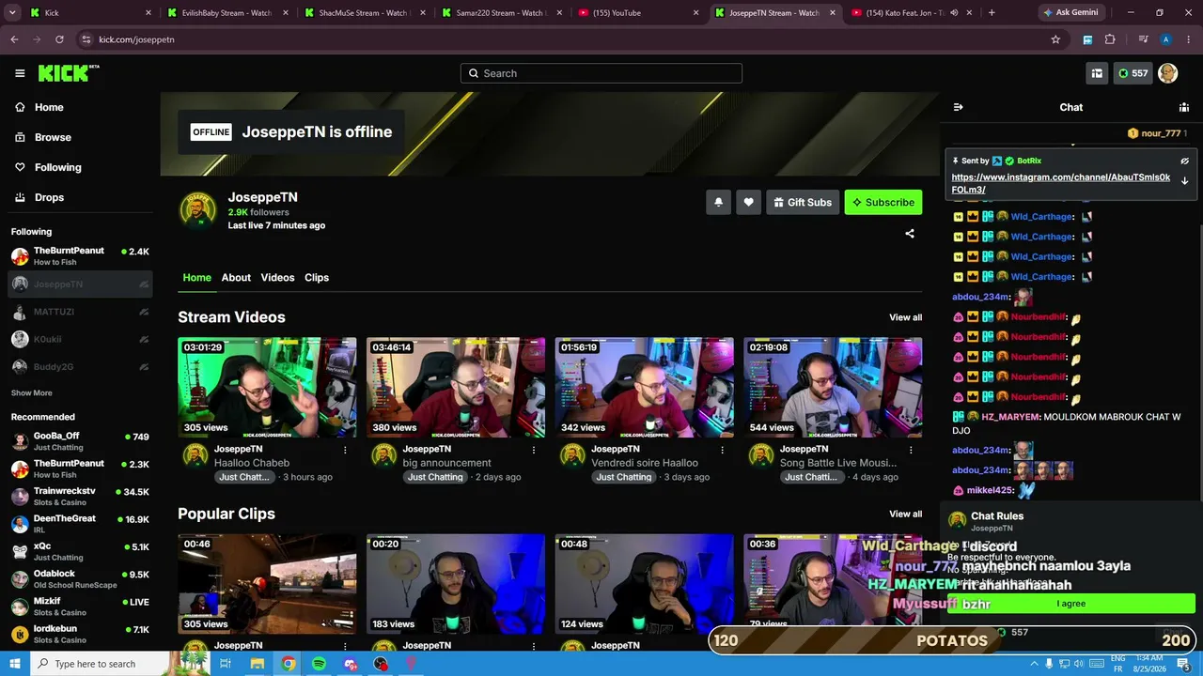Click the green KICK logo

point(69,73)
